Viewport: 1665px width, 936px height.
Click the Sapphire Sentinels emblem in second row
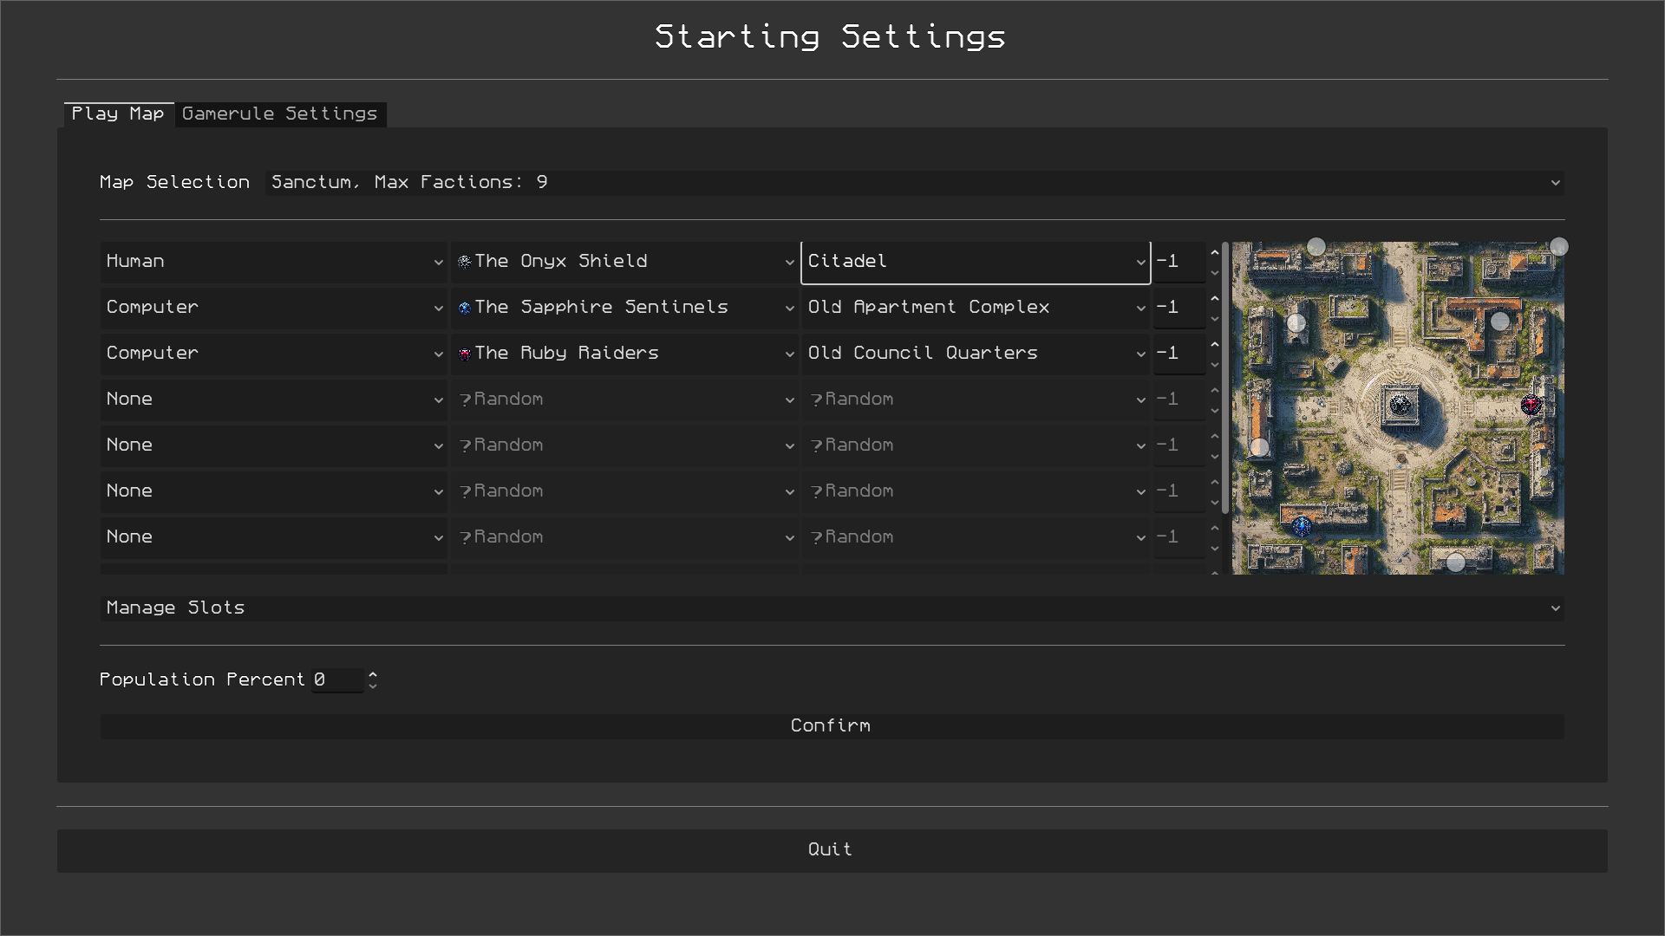click(465, 308)
